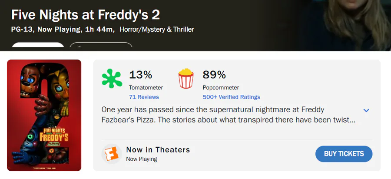Click the 89% Popcornmeter score
The height and width of the screenshot is (179, 391).
pos(214,75)
